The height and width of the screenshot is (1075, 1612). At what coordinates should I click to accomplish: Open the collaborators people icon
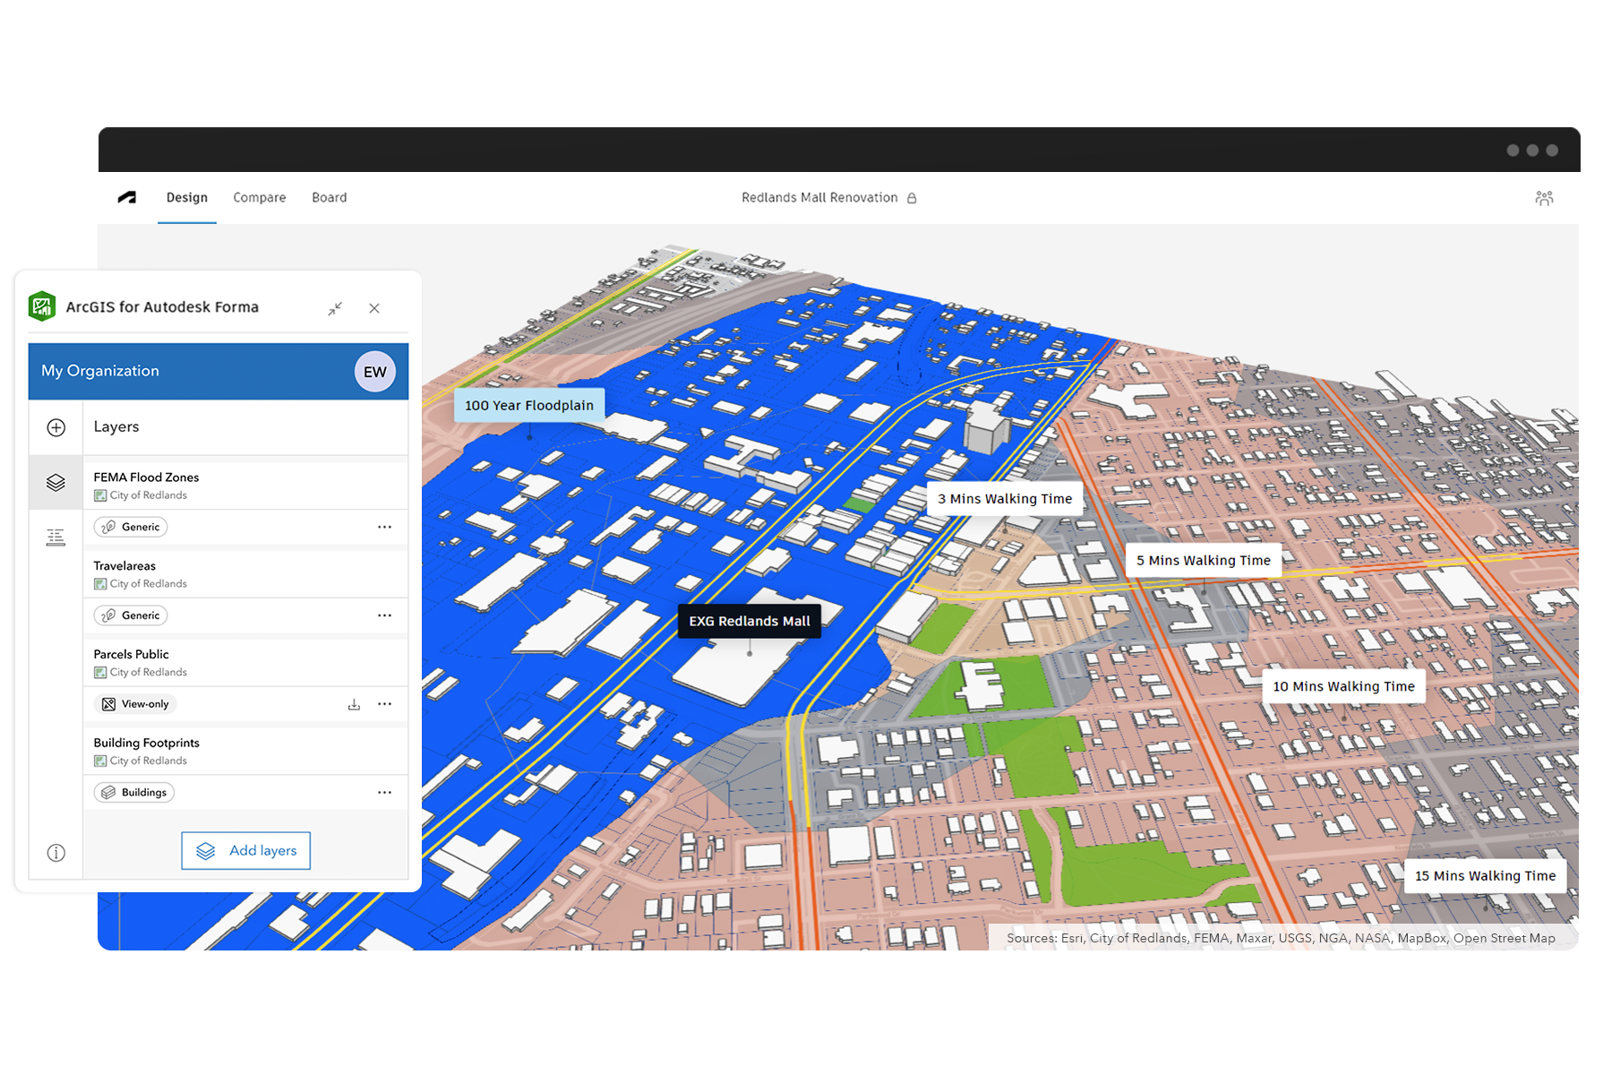tap(1544, 198)
